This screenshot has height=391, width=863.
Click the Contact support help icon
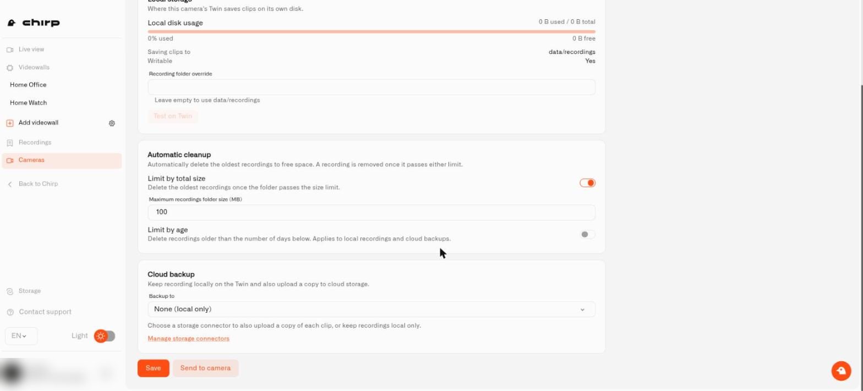pos(10,312)
